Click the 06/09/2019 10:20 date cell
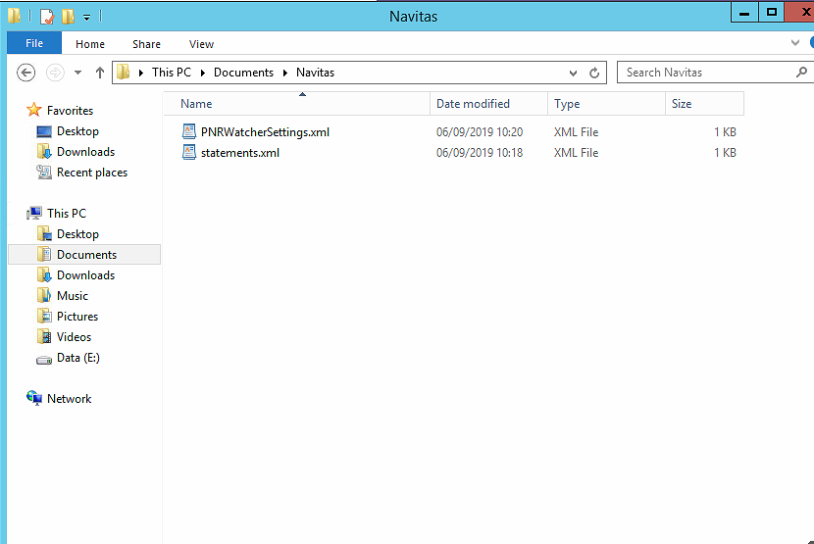This screenshot has height=544, width=814. click(x=480, y=132)
